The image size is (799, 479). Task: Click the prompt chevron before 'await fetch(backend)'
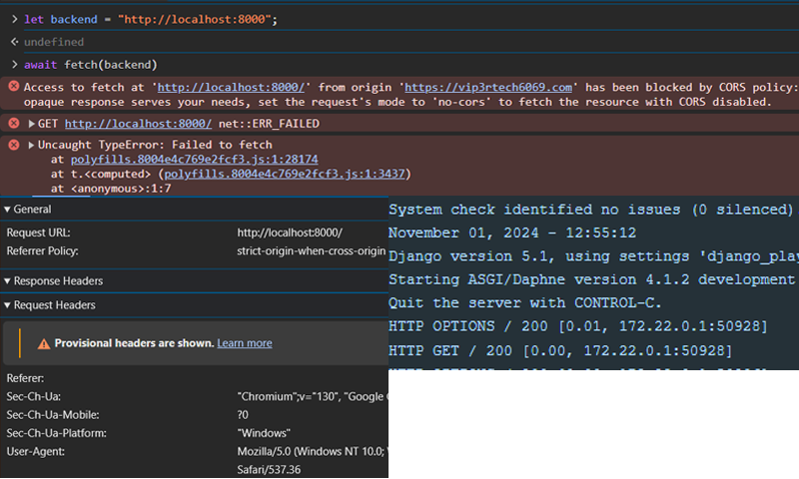pyautogui.click(x=13, y=65)
